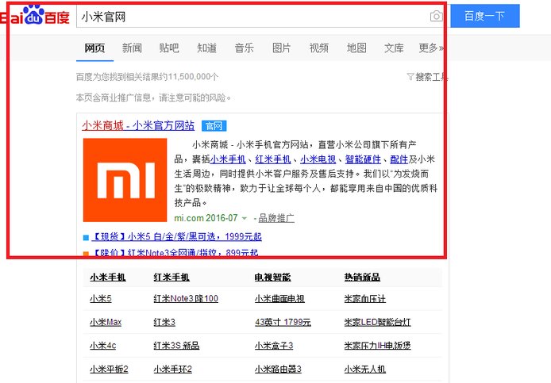Open the 搜索工具 filter
The width and height of the screenshot is (551, 383).
[427, 77]
